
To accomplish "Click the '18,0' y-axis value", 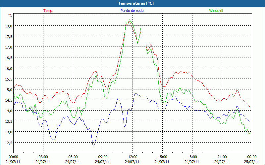I will coord(9,26).
